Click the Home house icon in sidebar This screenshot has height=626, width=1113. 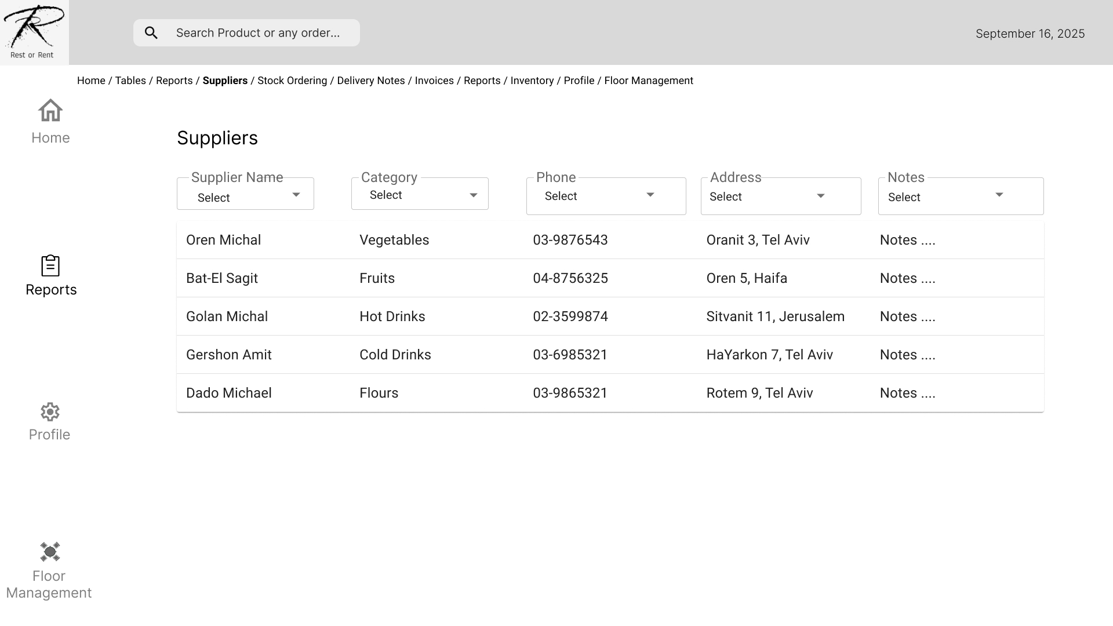click(x=50, y=110)
